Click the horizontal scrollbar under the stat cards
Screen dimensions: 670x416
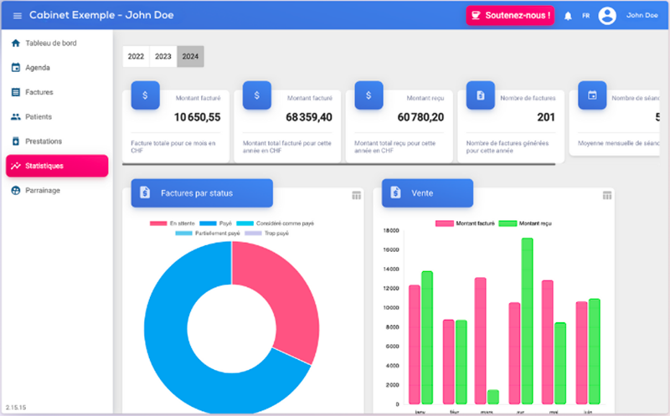[335, 165]
